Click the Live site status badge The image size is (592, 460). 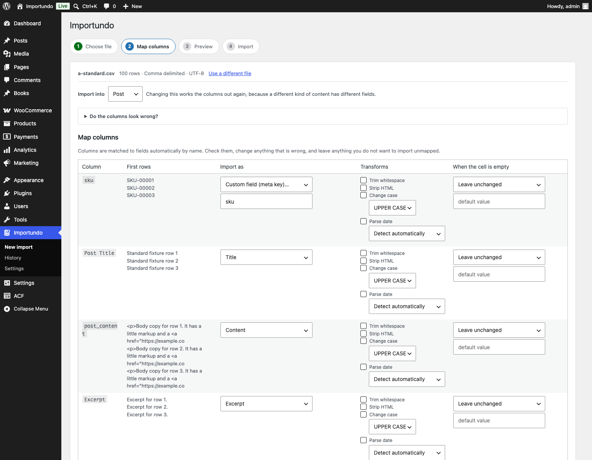coord(63,6)
